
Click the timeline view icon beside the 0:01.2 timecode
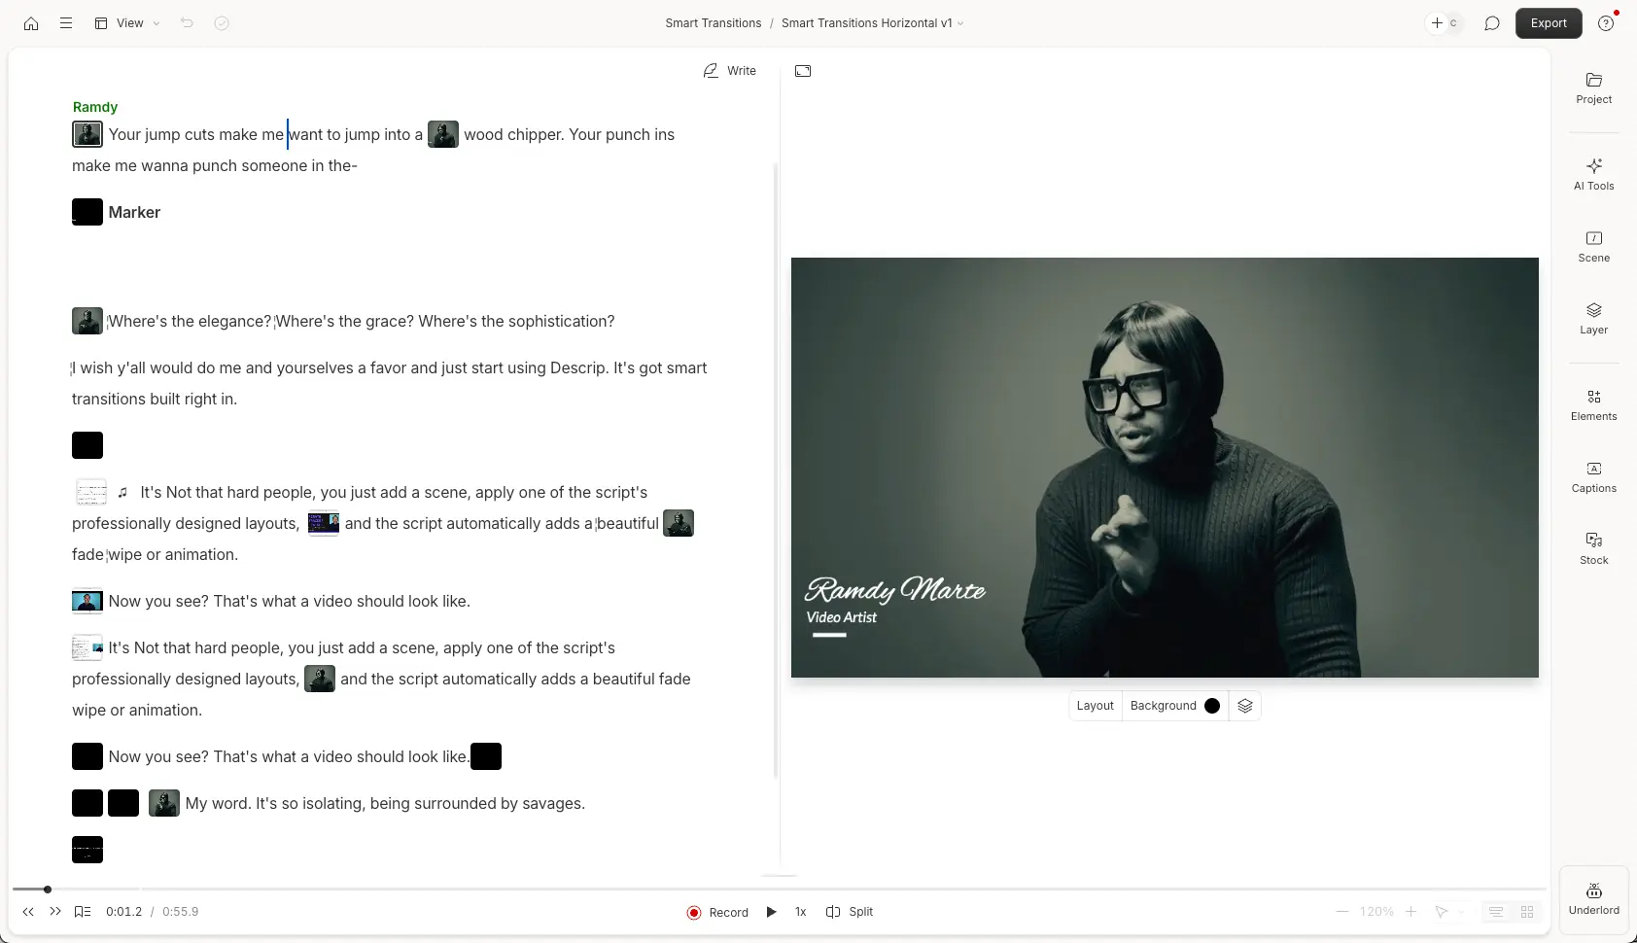tap(83, 912)
